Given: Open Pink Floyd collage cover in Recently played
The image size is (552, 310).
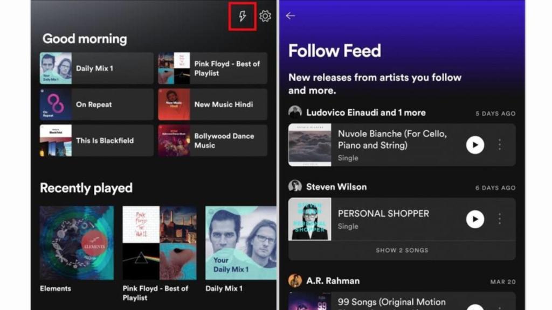Looking at the screenshot, I should pyautogui.click(x=160, y=243).
